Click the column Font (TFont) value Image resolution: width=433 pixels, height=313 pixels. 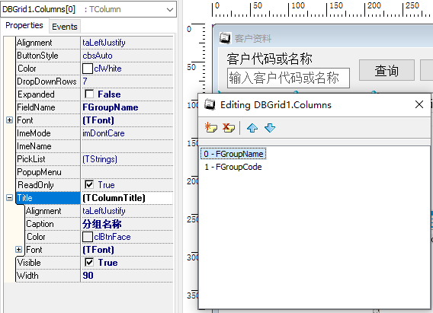pyautogui.click(x=98, y=120)
